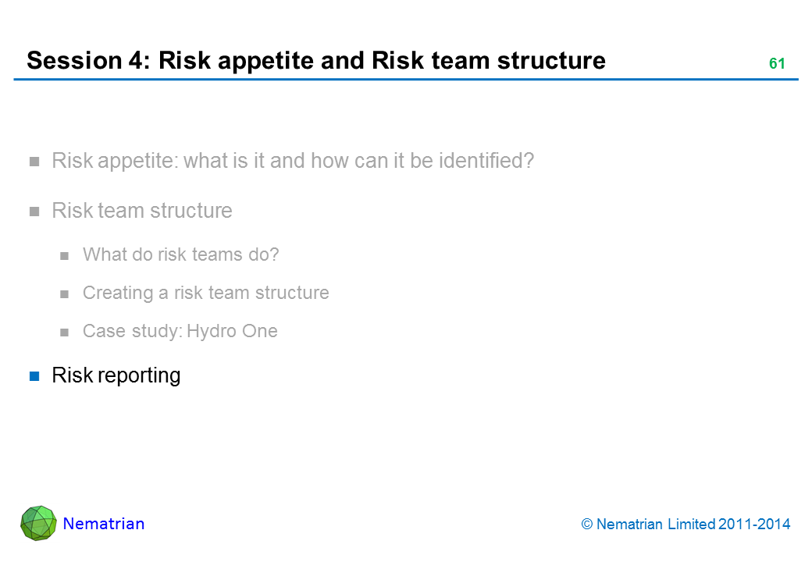Click the bullet marker before Case study: Hydro One

point(66,332)
